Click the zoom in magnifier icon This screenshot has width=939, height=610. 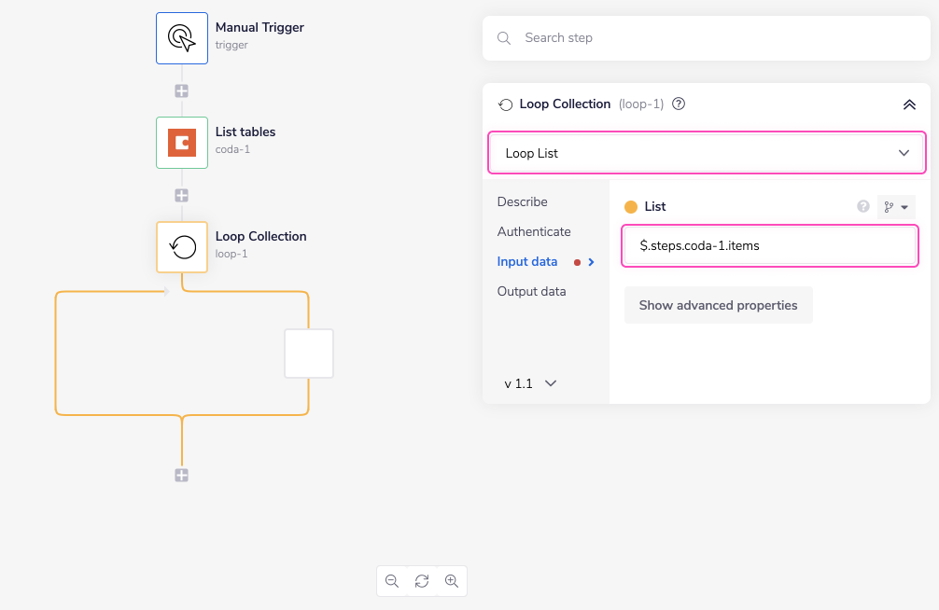tap(452, 581)
